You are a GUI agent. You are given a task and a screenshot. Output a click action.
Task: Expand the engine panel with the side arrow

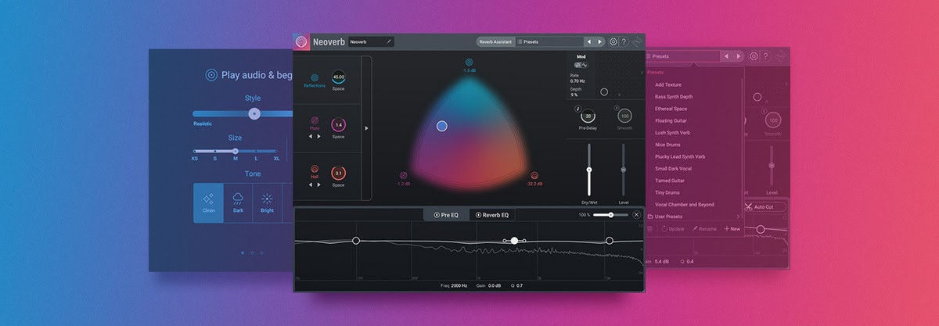(x=366, y=128)
